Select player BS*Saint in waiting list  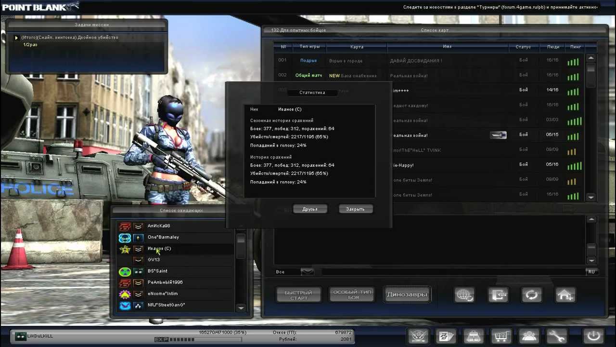(175, 271)
